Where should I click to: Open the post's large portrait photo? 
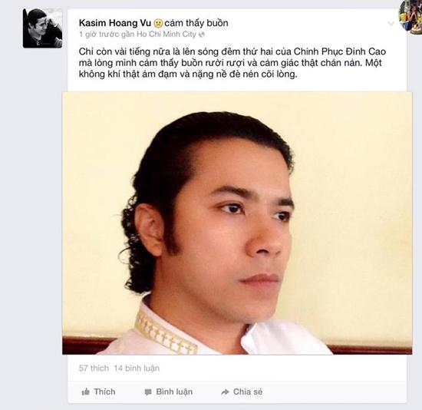pyautogui.click(x=237, y=223)
